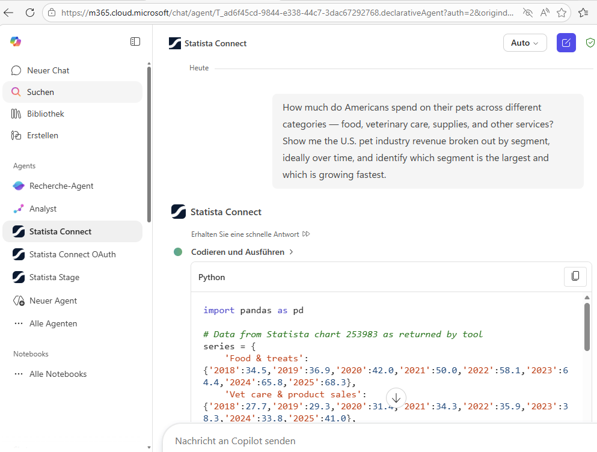The width and height of the screenshot is (597, 452).
Task: Click the 'Agents' section heading
Action: coord(25,166)
